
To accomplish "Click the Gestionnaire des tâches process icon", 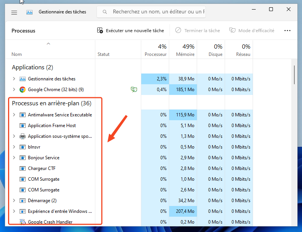I will [x=23, y=79].
